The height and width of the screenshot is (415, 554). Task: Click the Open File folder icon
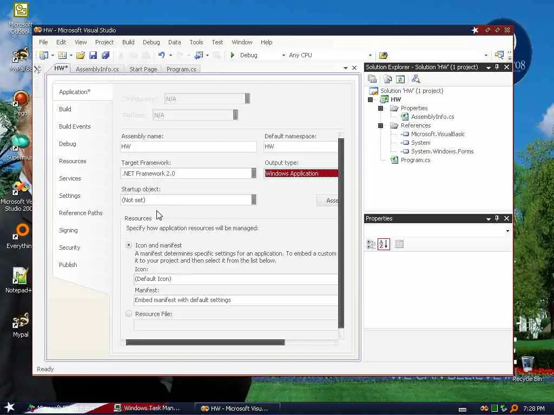(x=81, y=55)
